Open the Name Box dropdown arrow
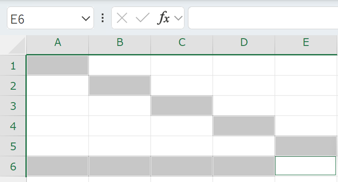The image size is (338, 182). tap(85, 18)
